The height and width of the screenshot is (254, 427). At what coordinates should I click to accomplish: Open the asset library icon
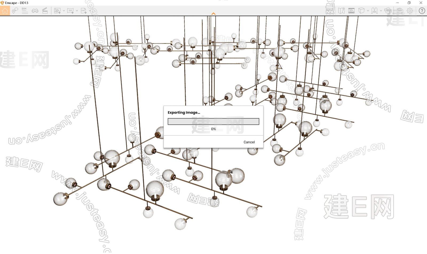tap(351, 11)
